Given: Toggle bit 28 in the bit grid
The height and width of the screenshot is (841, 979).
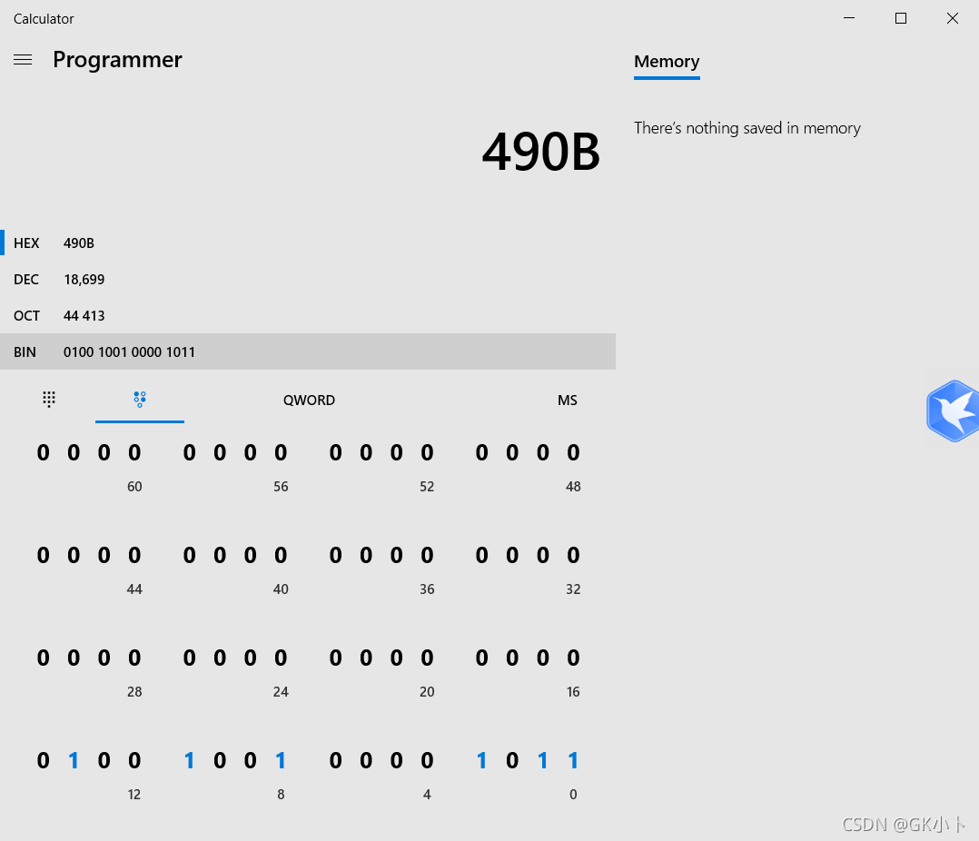Looking at the screenshot, I should pos(134,658).
